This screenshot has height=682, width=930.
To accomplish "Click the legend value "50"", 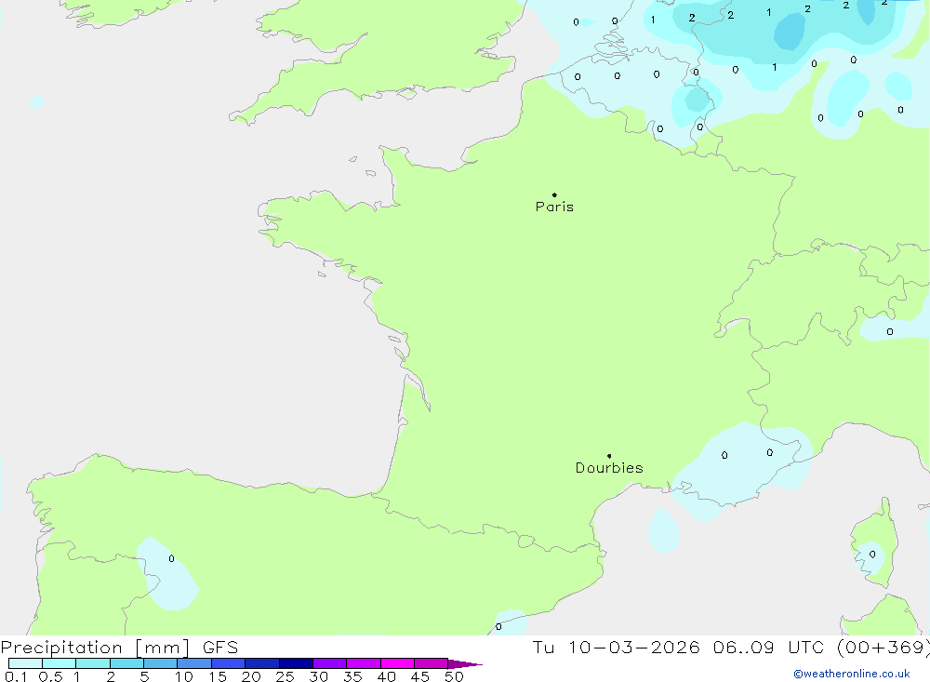I will coord(454,676).
